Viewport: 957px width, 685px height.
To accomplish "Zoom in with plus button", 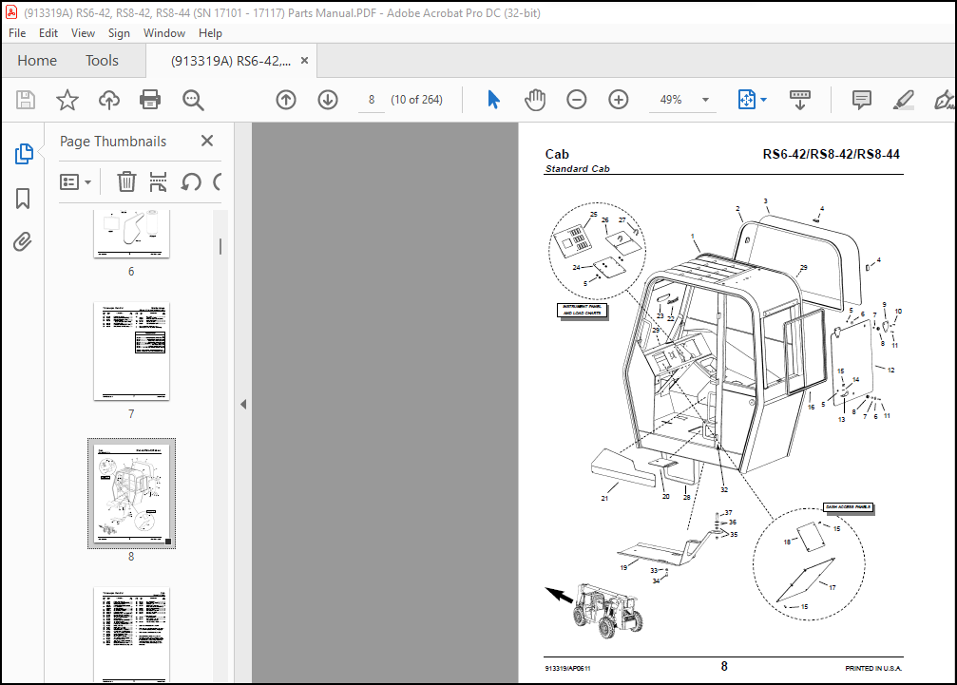I will pos(619,100).
